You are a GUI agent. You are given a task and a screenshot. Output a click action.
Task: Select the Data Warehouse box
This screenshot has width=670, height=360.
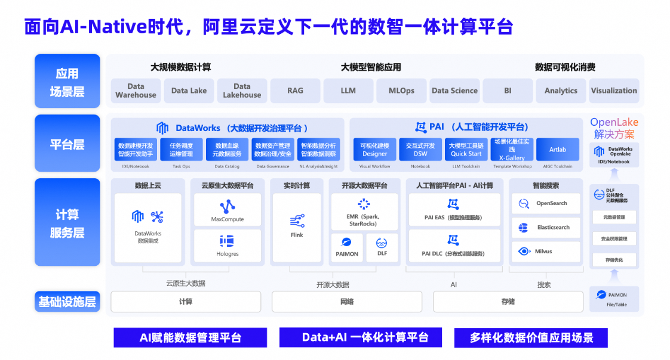136,91
